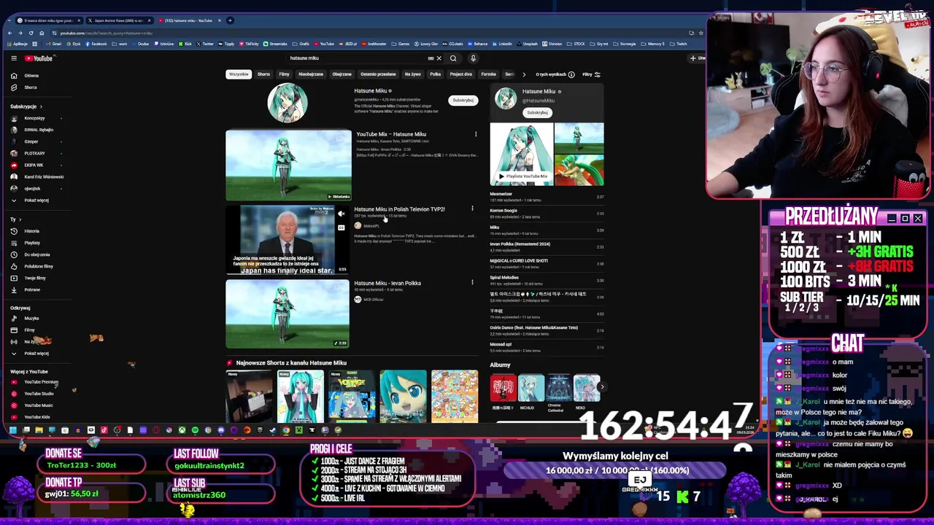Unmute the TVP2 video preview
Image resolution: width=934 pixels, height=525 pixels.
tap(341, 214)
